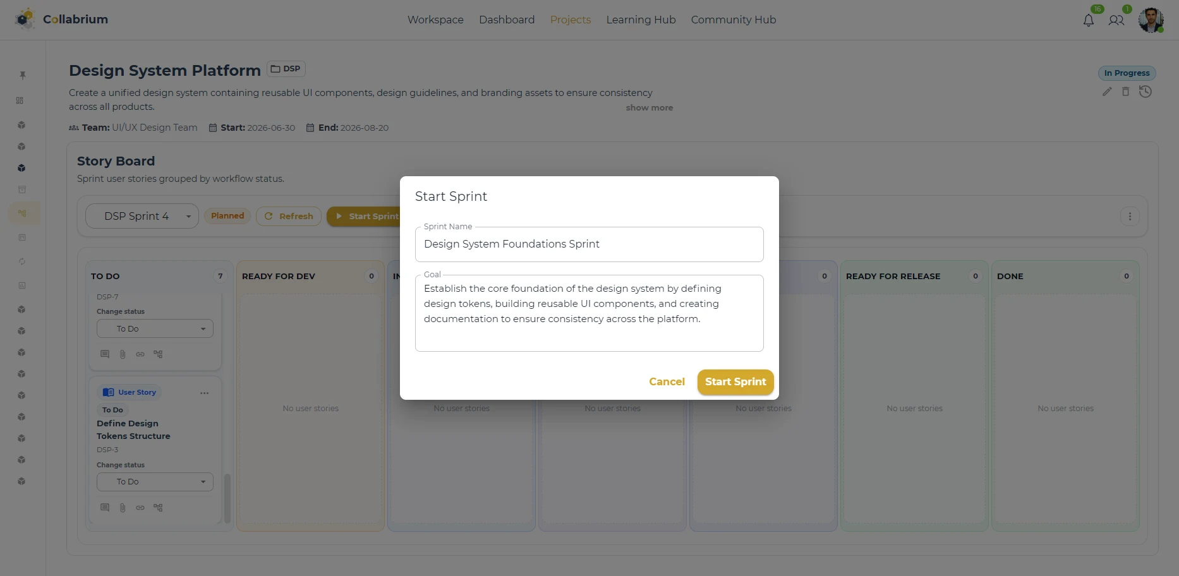
Task: Open links icon on Define Design Tokens card
Action: pos(140,508)
